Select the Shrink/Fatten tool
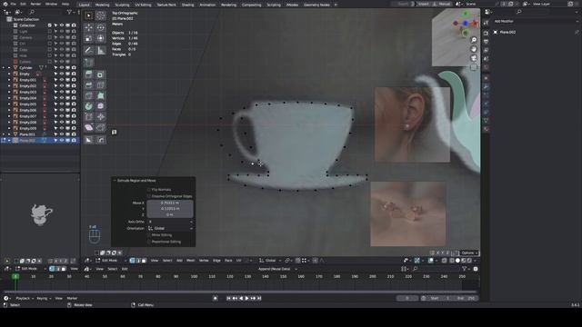This screenshot has width=582, height=327. 100,117
